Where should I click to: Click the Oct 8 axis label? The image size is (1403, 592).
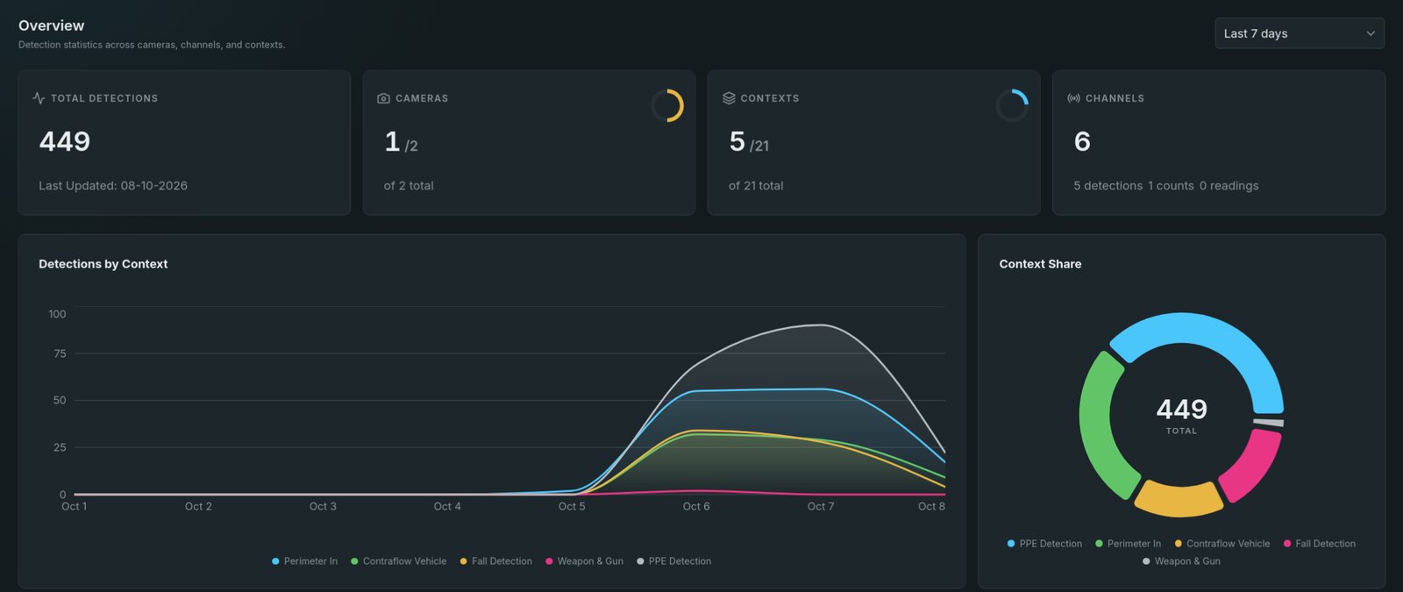pos(931,506)
